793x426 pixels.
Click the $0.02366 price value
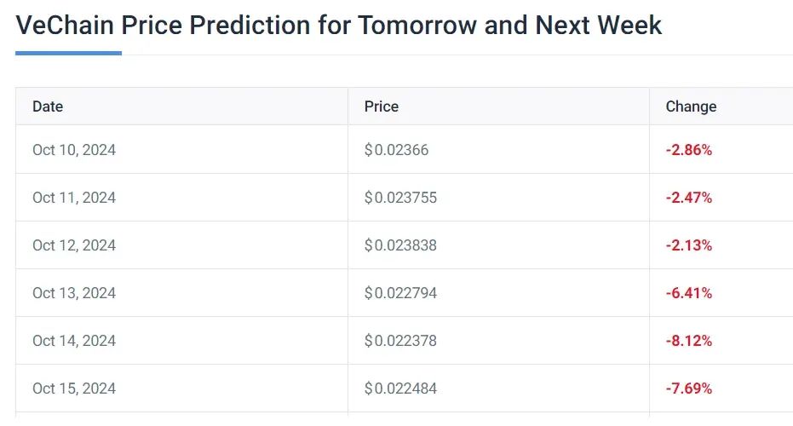396,150
